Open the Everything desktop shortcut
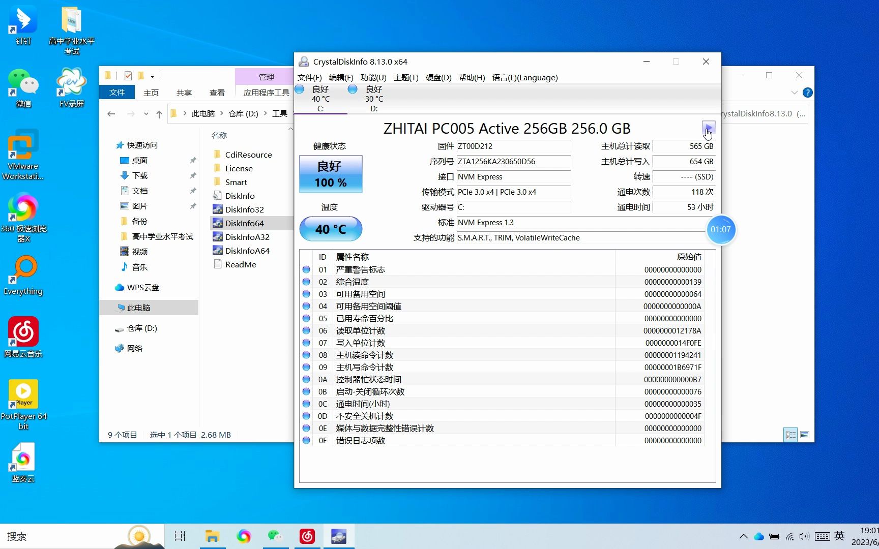The width and height of the screenshot is (879, 549). tap(23, 276)
